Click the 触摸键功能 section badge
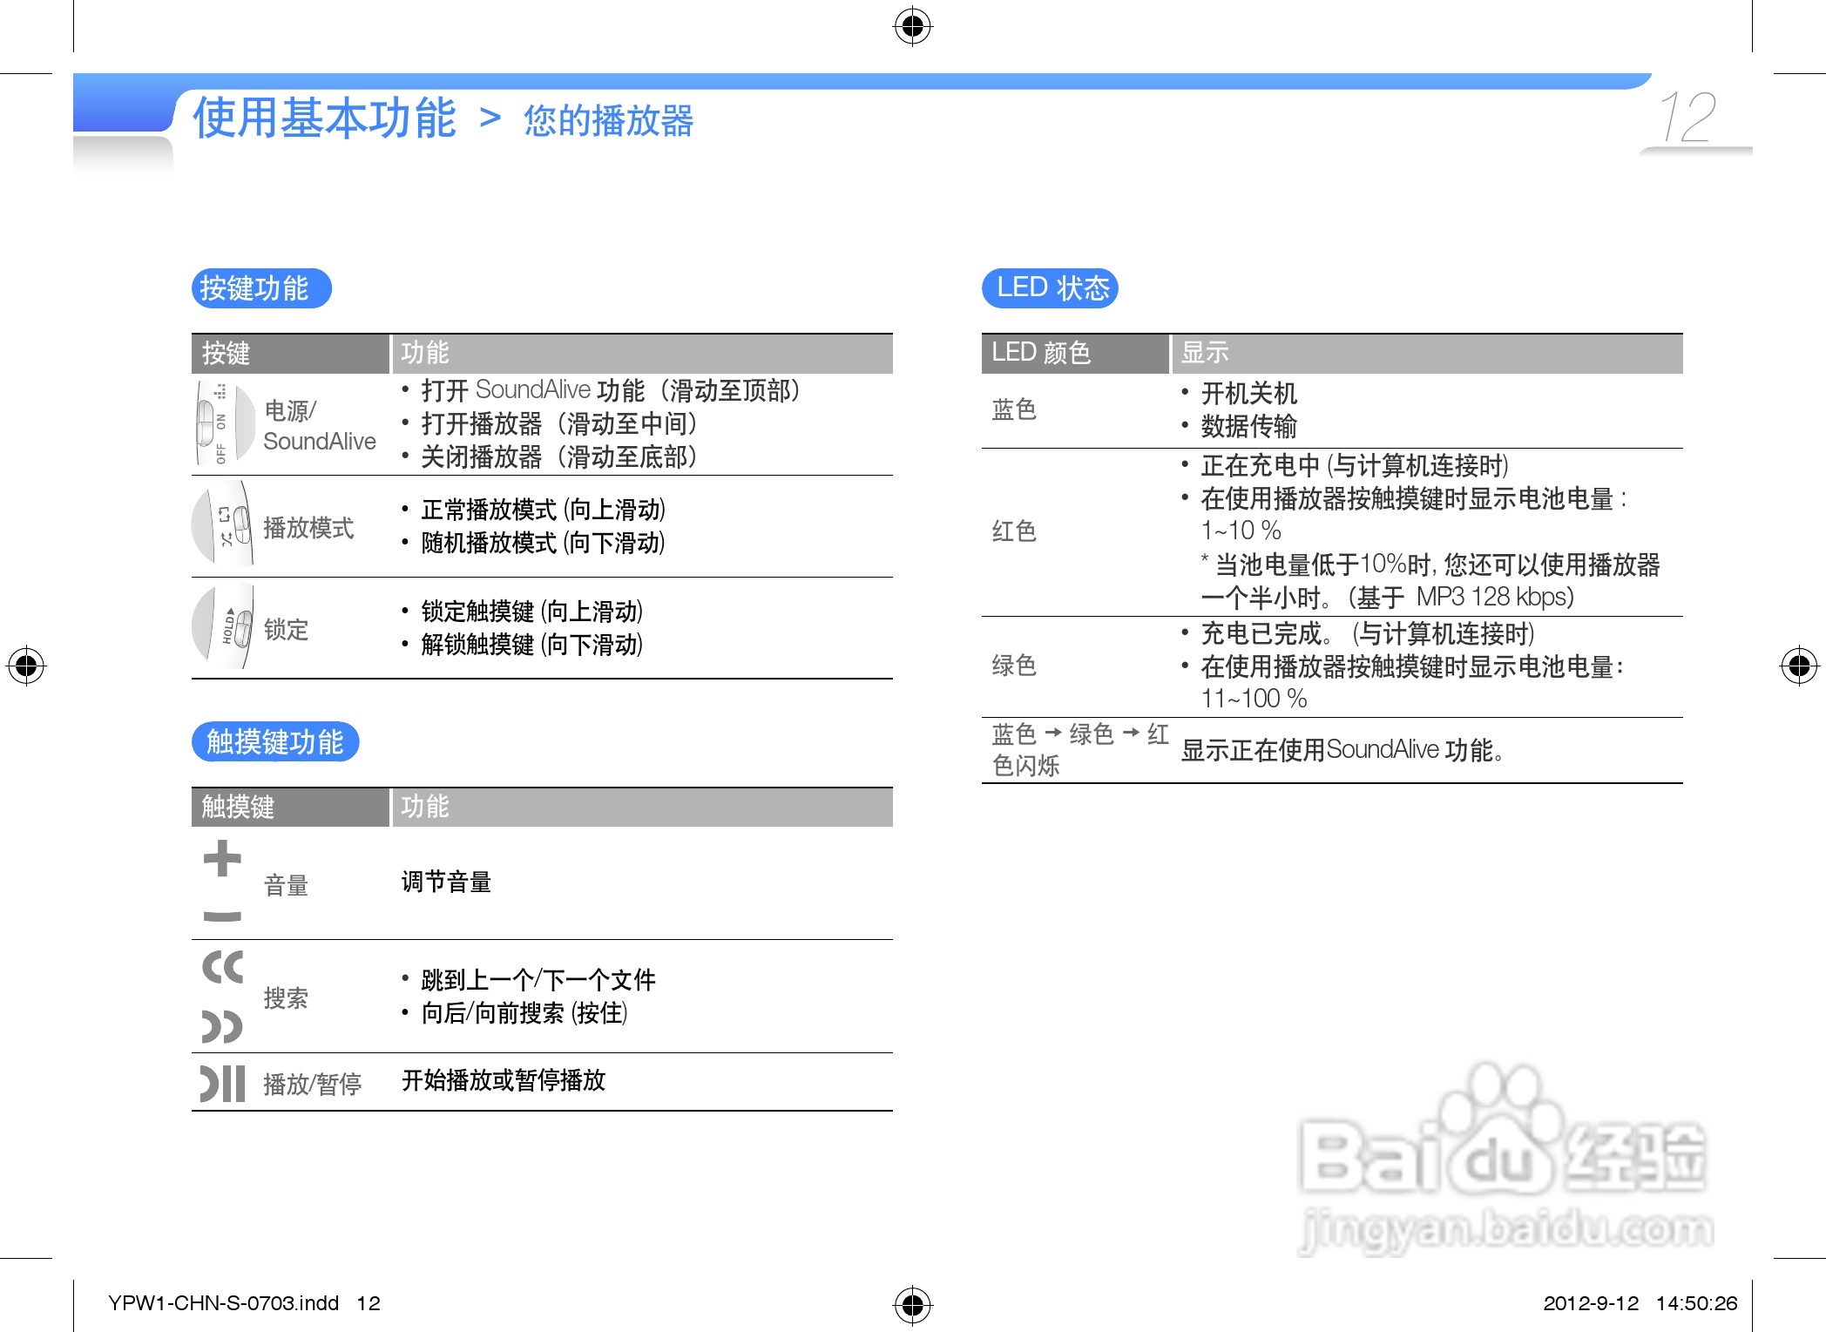The height and width of the screenshot is (1332, 1826). pos(274,742)
